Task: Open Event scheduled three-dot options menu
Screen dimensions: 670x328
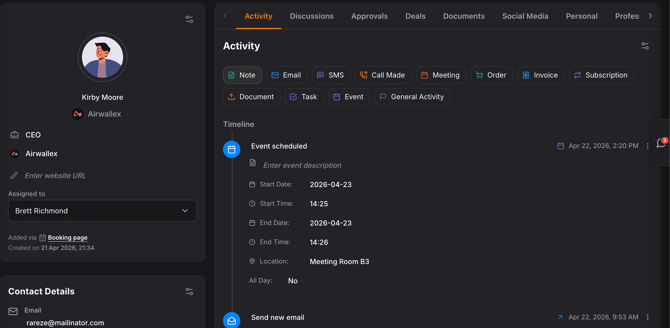Action: point(648,146)
